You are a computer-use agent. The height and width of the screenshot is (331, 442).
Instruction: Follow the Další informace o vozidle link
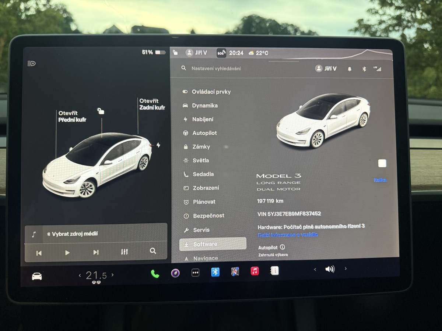coord(288,235)
